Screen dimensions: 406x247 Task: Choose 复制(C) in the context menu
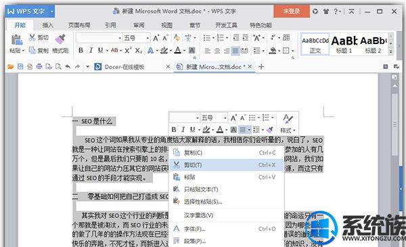coord(226,153)
